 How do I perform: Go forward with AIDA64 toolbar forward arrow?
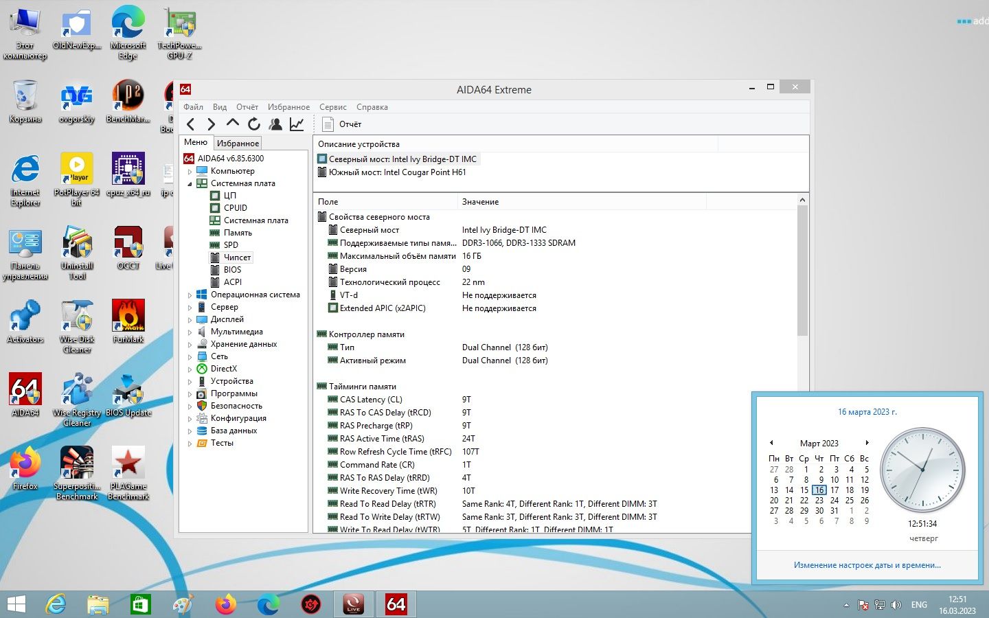coord(212,124)
